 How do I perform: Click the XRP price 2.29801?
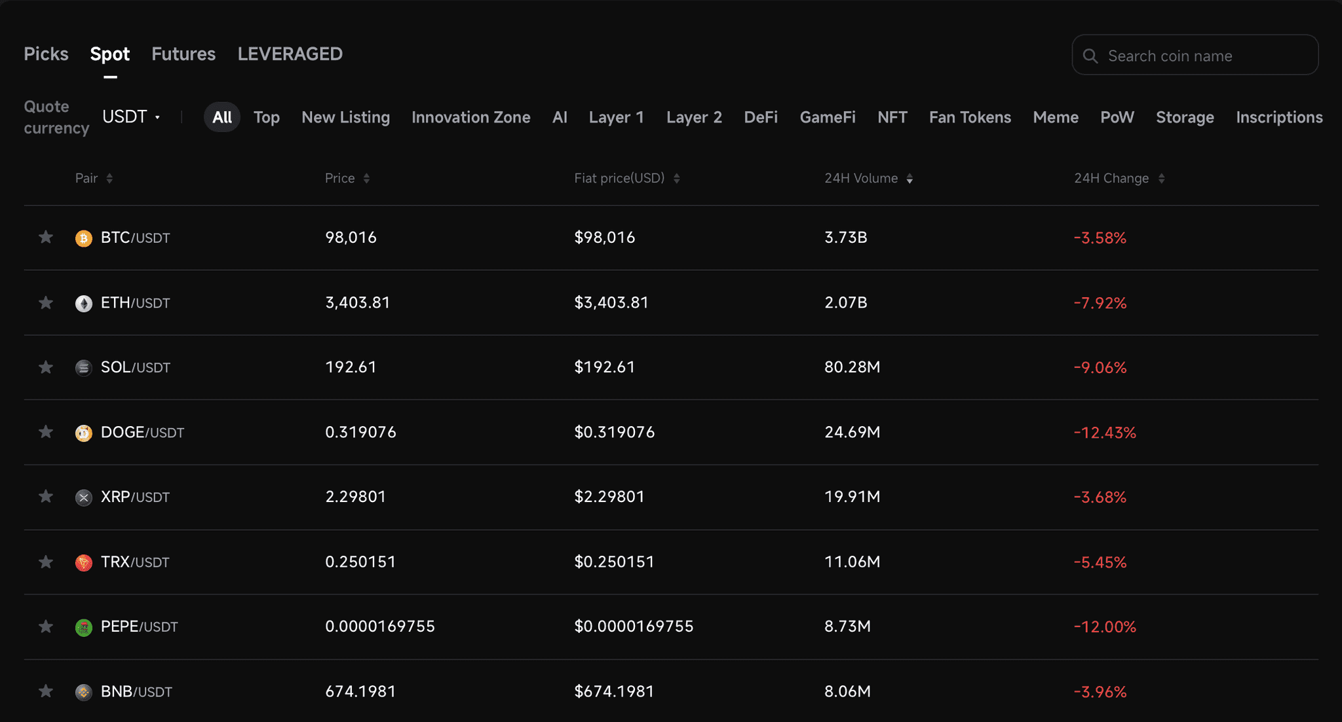[x=356, y=496]
